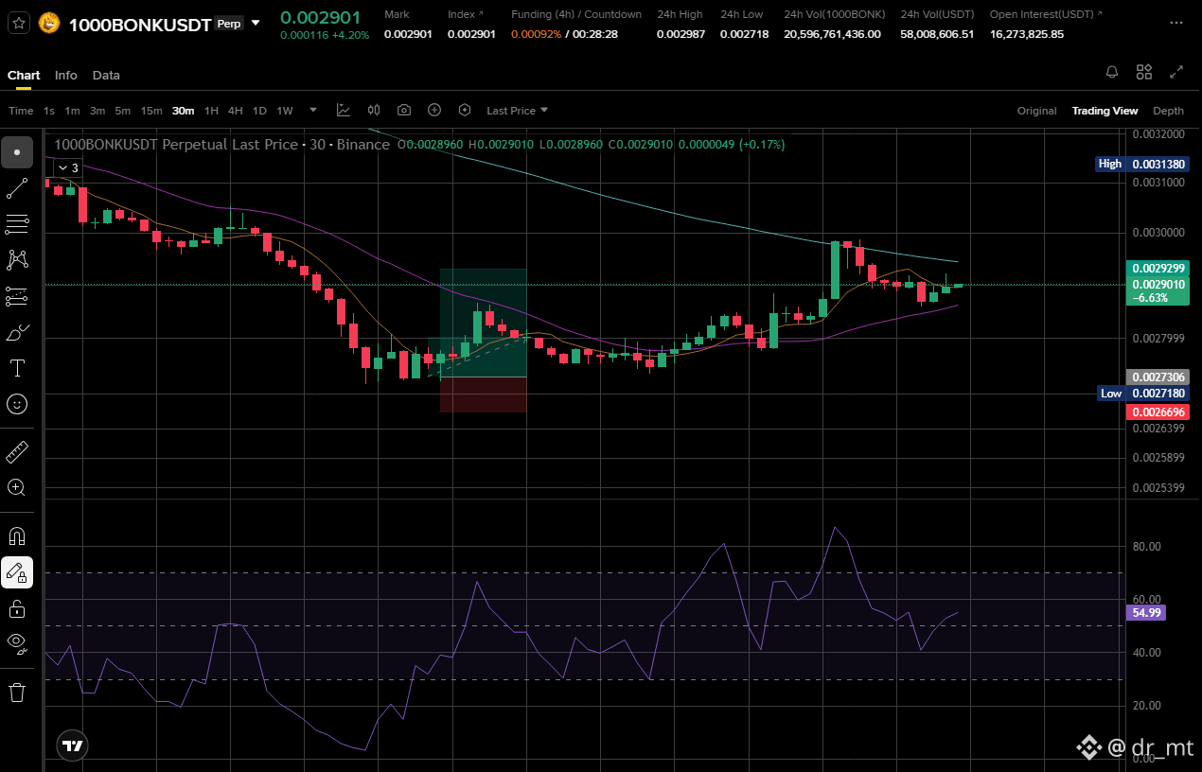
Task: Select the 1m interval
Action: tap(73, 111)
